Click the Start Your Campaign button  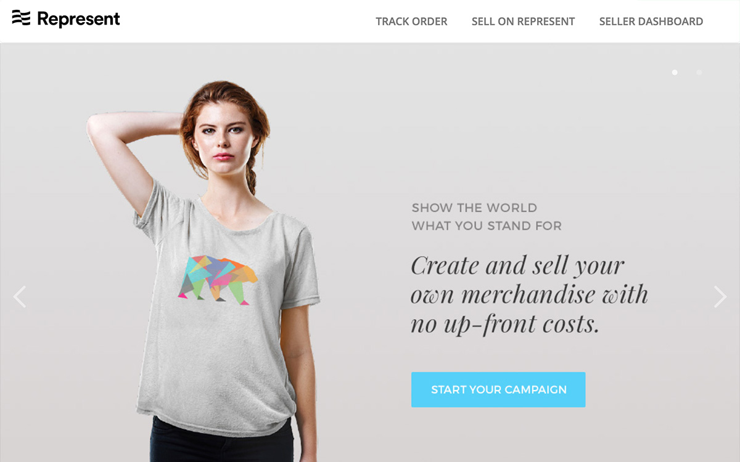click(498, 389)
